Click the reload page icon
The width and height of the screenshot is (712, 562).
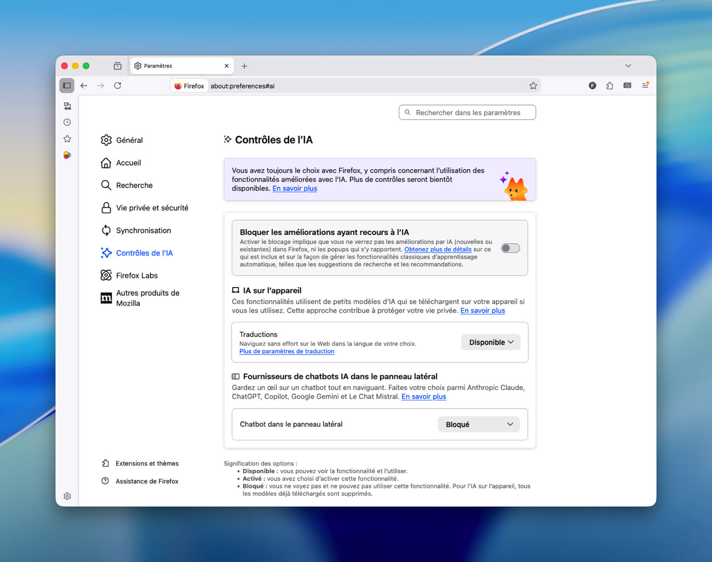click(118, 85)
